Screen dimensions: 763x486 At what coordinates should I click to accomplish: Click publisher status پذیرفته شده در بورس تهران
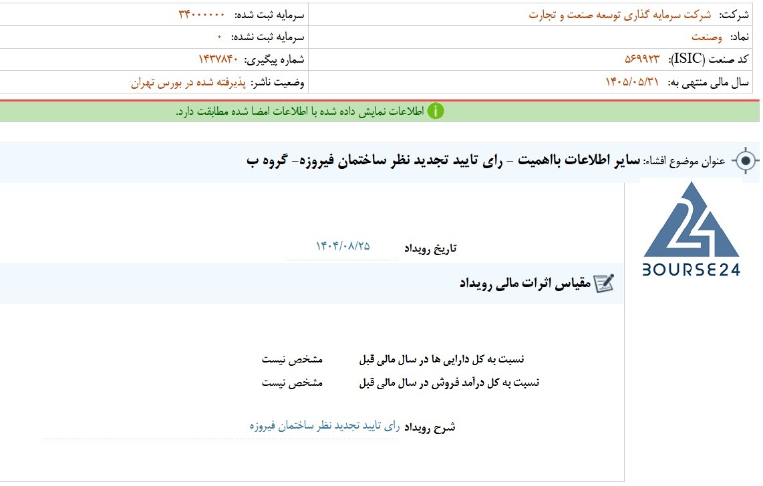click(188, 82)
